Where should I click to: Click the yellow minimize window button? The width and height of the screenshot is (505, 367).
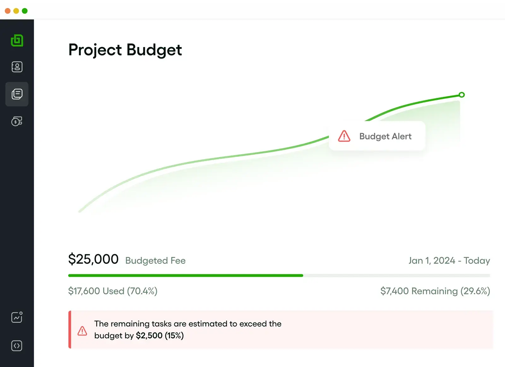[16, 11]
